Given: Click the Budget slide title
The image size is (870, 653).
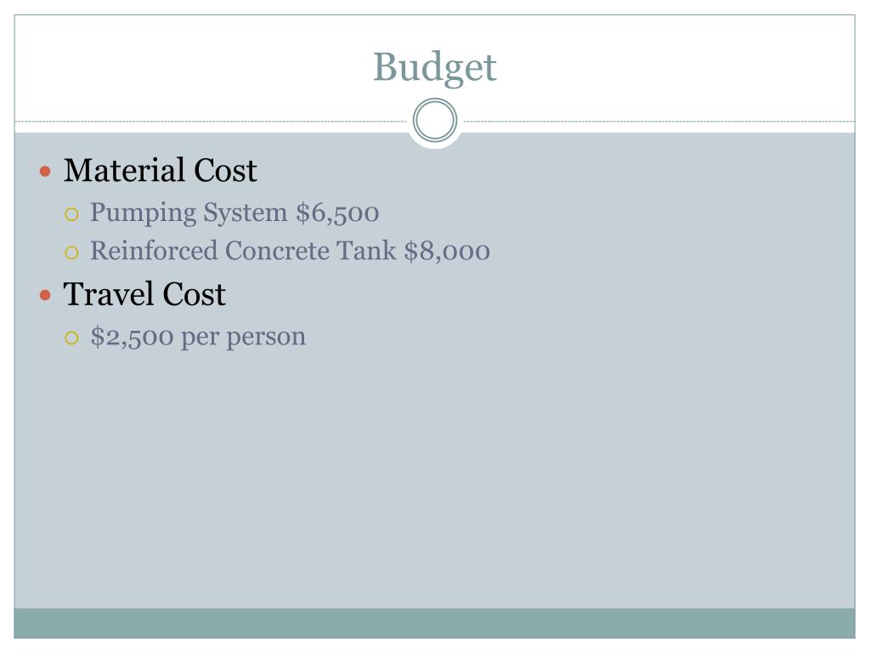Looking at the screenshot, I should point(434,67).
